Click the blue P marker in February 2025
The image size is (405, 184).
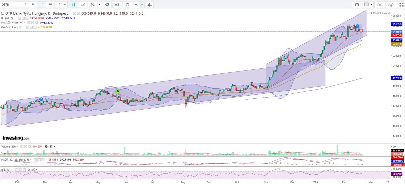click(x=357, y=26)
